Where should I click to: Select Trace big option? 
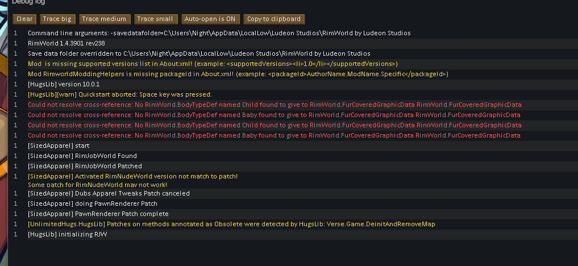pyautogui.click(x=57, y=19)
